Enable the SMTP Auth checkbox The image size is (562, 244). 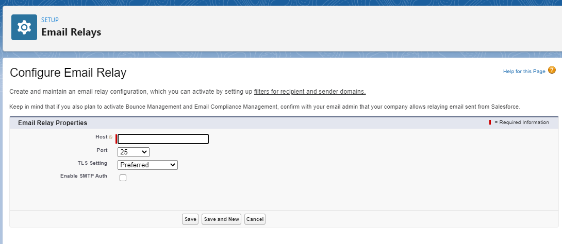(x=123, y=178)
